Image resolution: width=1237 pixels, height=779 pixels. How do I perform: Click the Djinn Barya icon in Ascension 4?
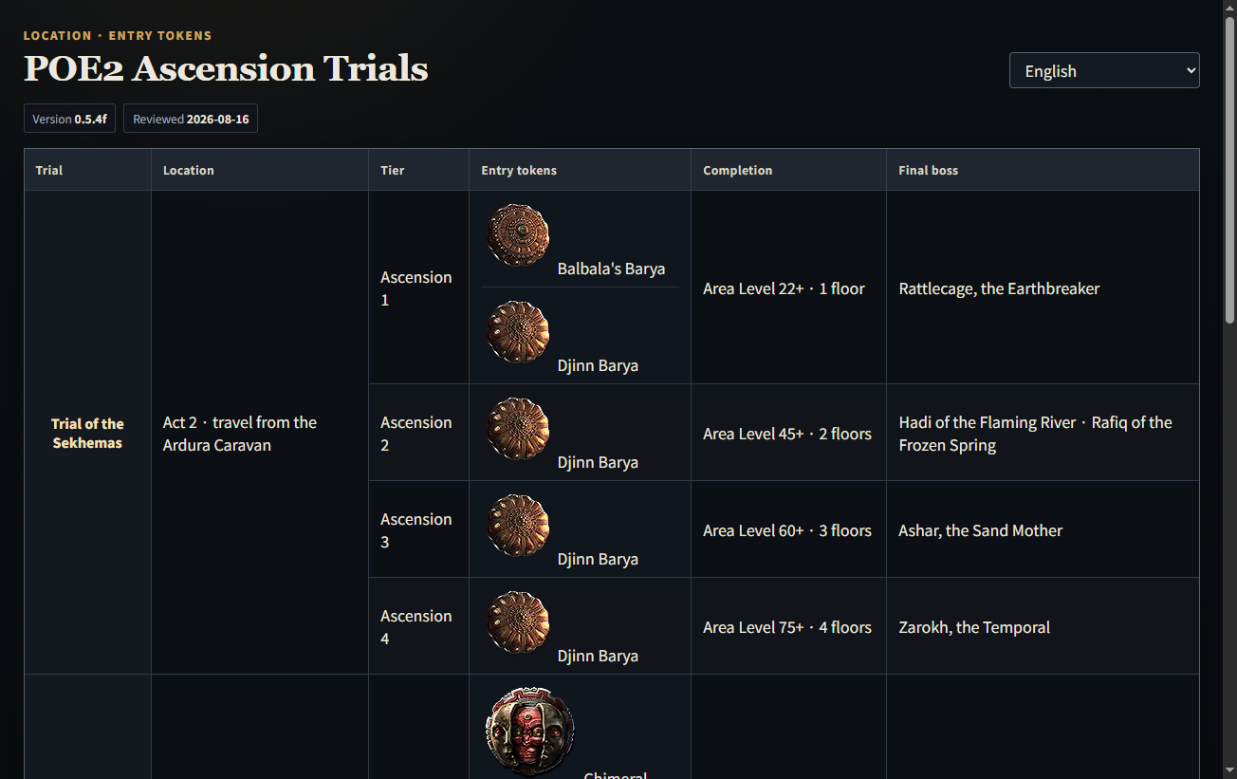click(x=518, y=622)
